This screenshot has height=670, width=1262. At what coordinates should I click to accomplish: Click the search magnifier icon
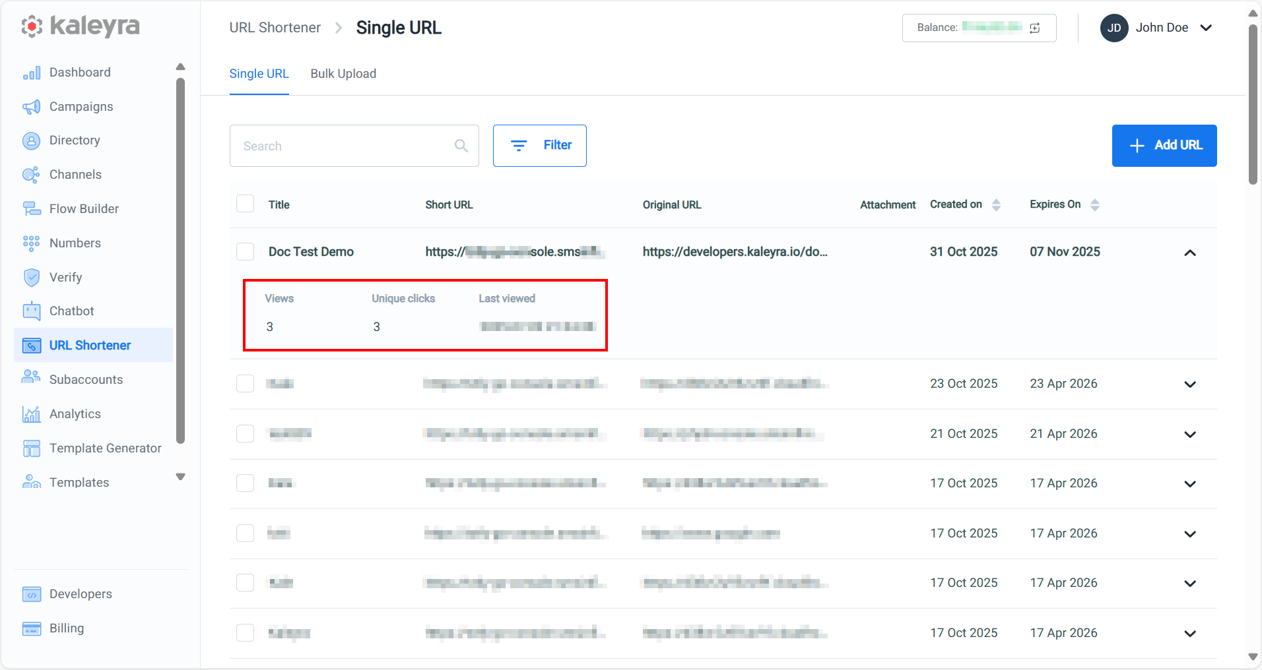tap(461, 146)
